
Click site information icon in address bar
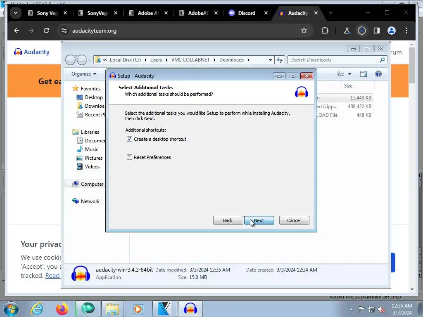64,31
